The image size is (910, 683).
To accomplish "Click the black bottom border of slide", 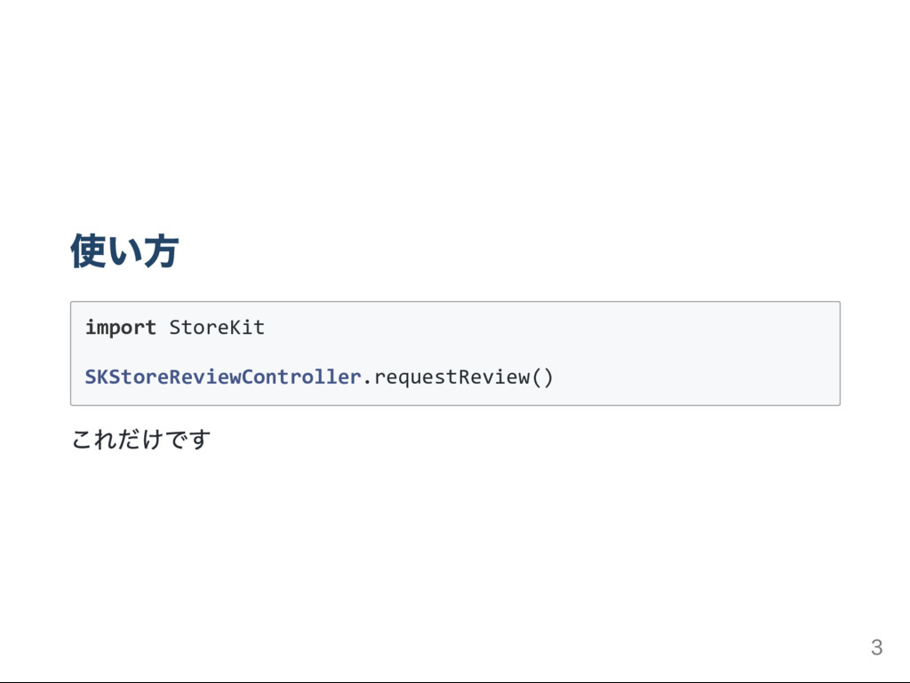I will (455, 682).
